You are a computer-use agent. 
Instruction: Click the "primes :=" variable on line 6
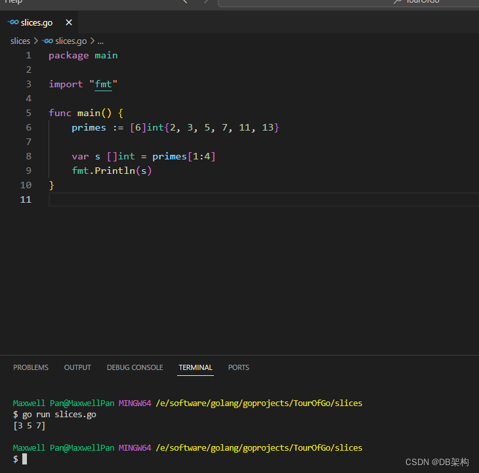point(98,128)
